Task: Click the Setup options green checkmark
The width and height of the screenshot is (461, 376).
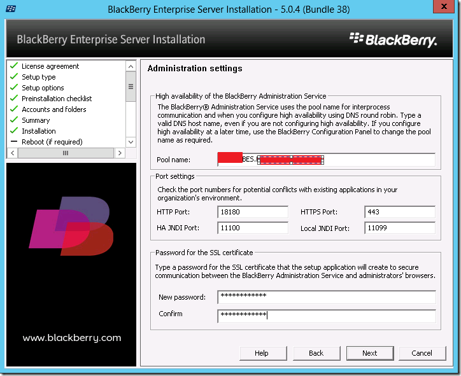Action: 14,87
